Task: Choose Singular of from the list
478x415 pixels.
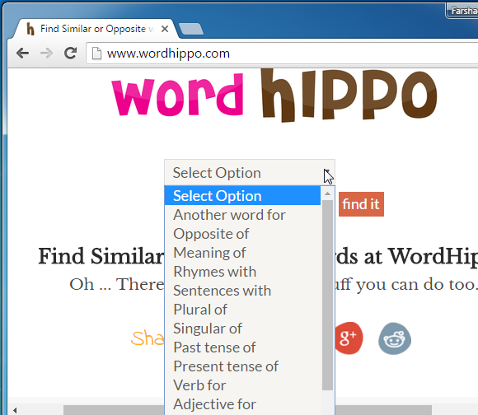Action: (x=242, y=328)
